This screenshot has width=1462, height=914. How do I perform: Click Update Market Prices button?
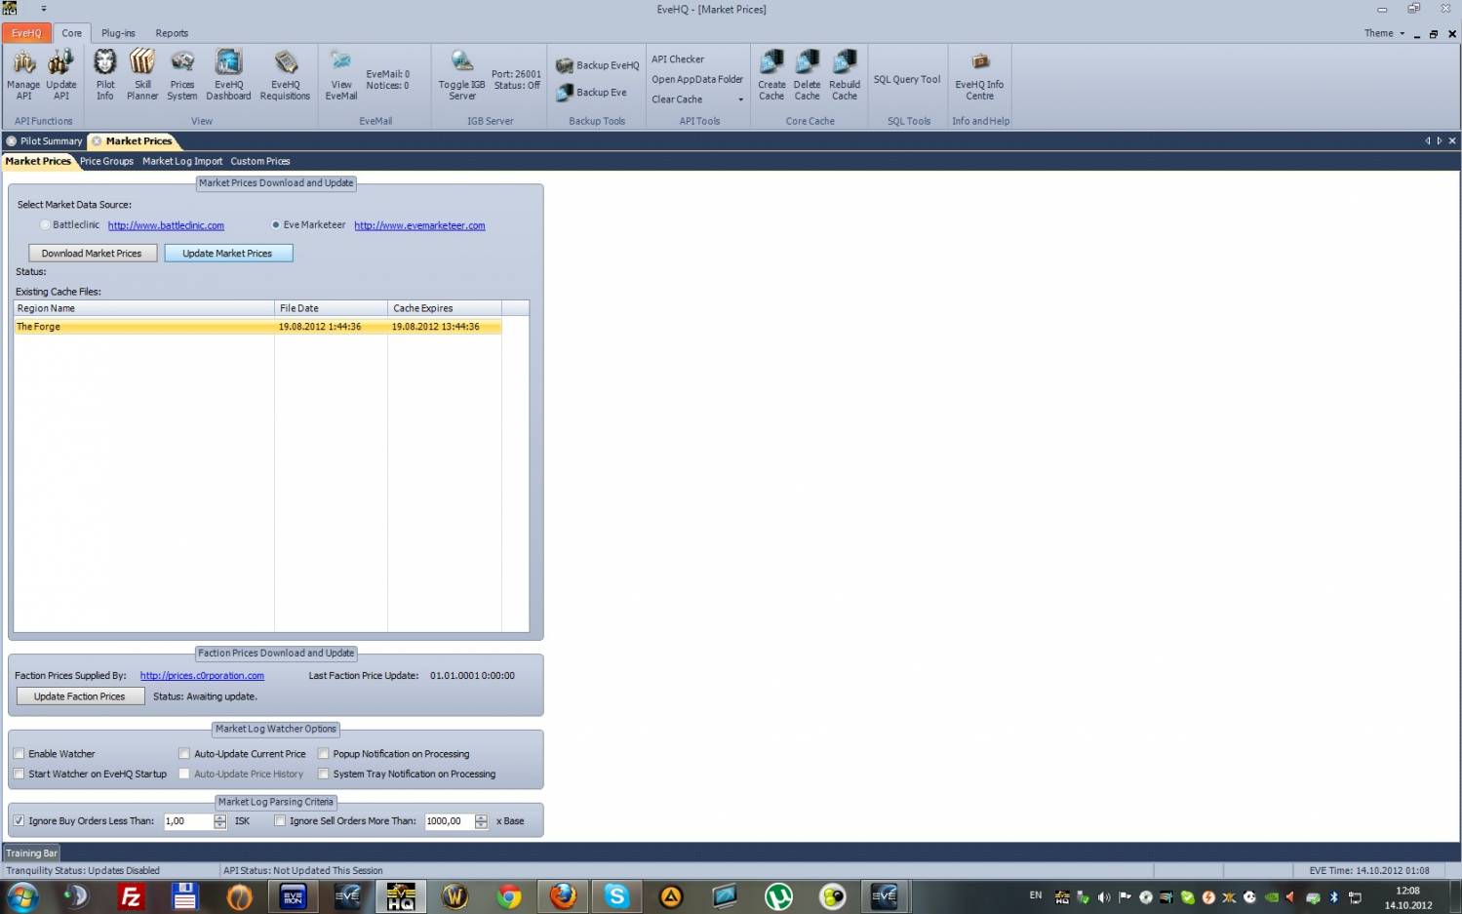228,254
